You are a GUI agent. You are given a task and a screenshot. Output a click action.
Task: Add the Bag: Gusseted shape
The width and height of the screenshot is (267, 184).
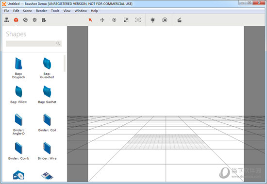click(x=47, y=68)
